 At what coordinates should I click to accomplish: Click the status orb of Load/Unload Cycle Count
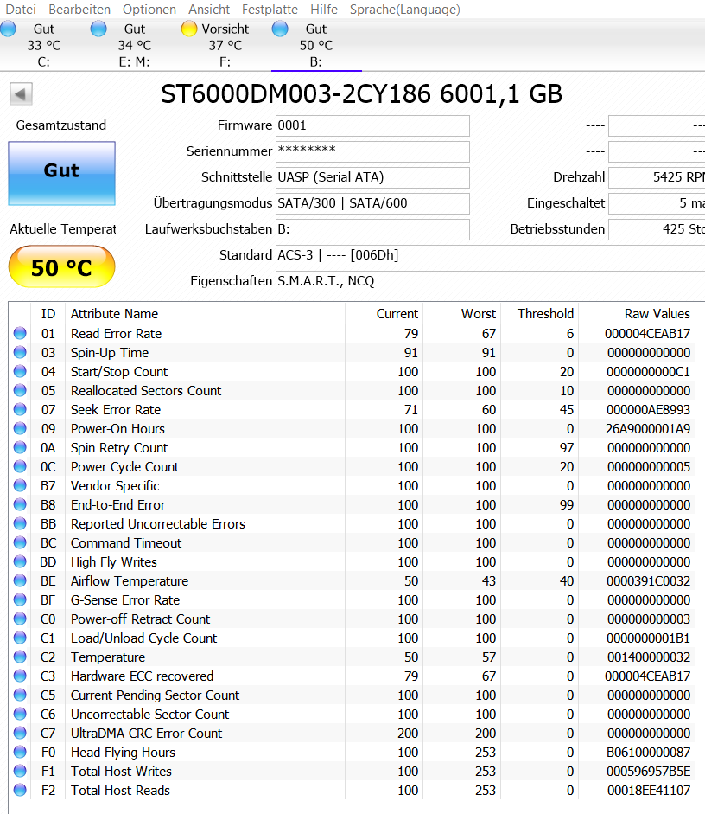point(20,638)
